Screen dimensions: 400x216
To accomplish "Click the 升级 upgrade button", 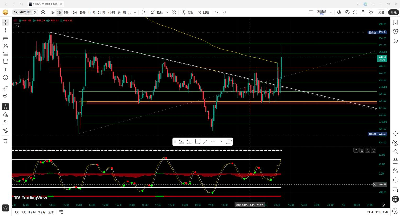I will point(394,12).
